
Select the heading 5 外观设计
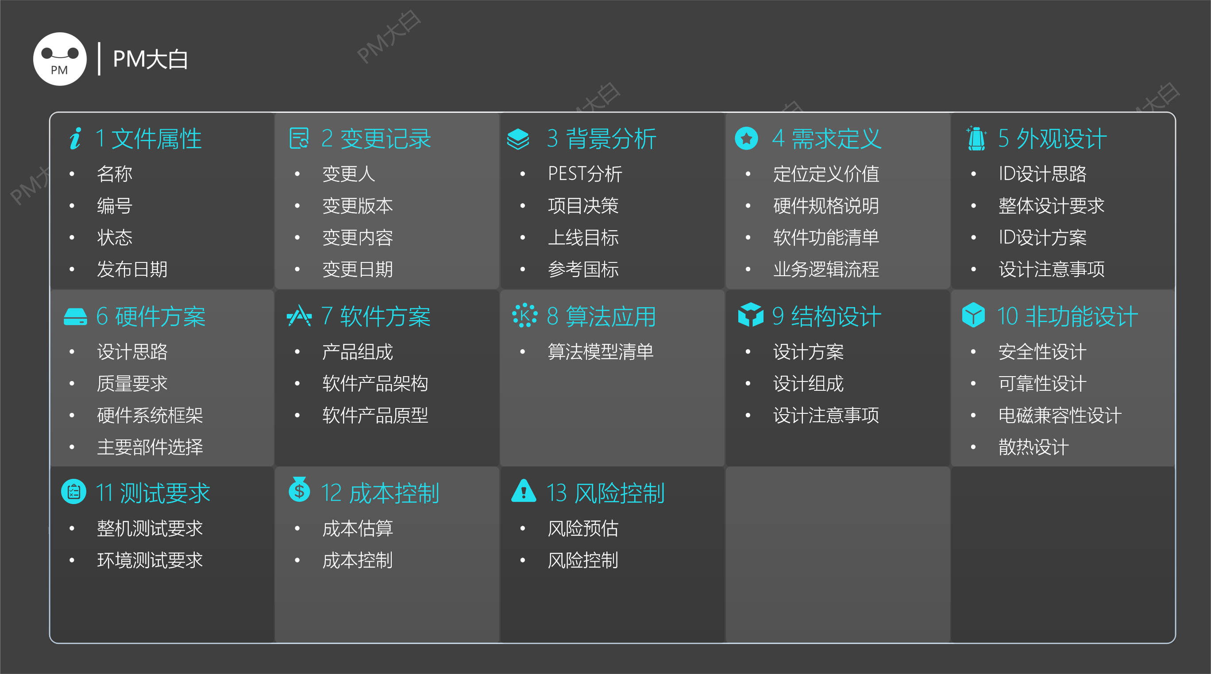coord(1052,139)
